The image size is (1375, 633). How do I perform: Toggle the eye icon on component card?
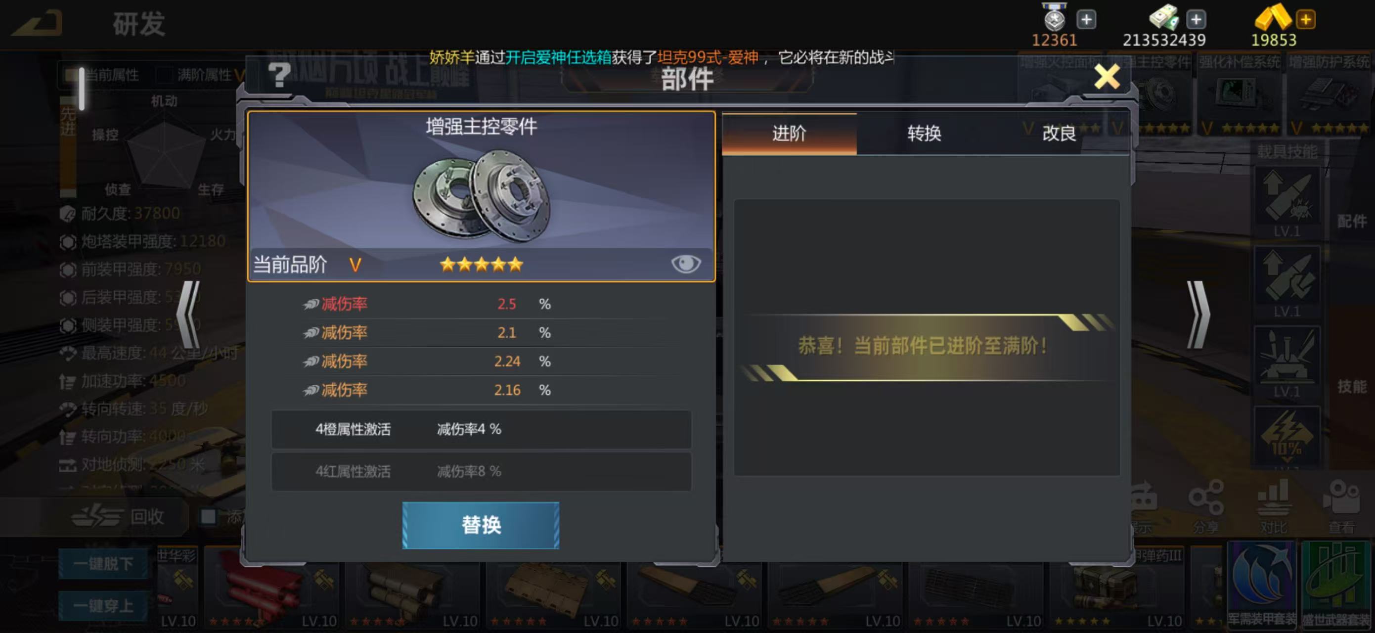pyautogui.click(x=685, y=264)
